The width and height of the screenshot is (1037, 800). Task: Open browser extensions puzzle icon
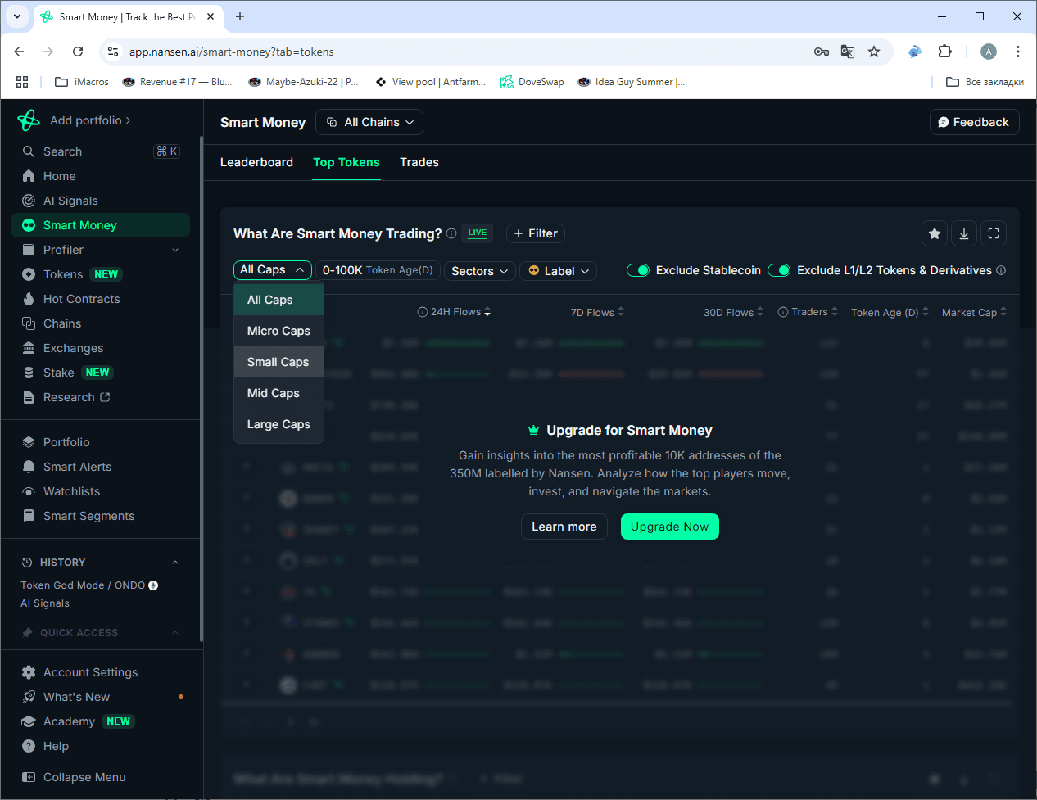[945, 52]
